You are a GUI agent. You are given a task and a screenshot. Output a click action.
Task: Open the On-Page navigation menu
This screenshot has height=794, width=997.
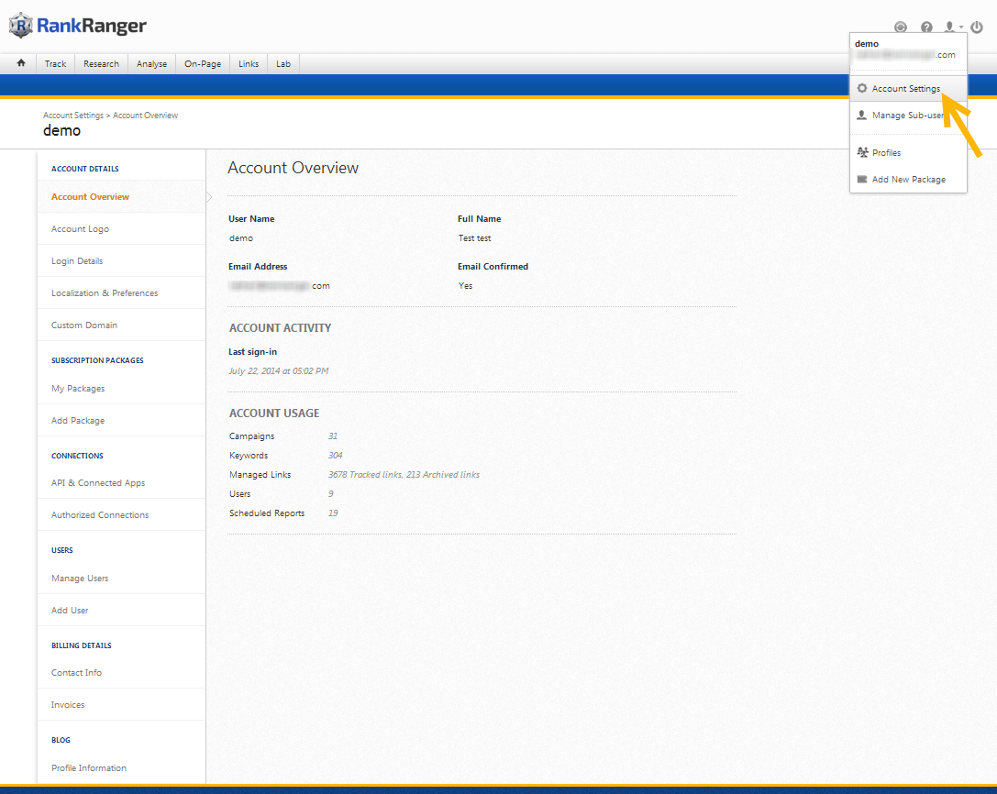tap(203, 64)
